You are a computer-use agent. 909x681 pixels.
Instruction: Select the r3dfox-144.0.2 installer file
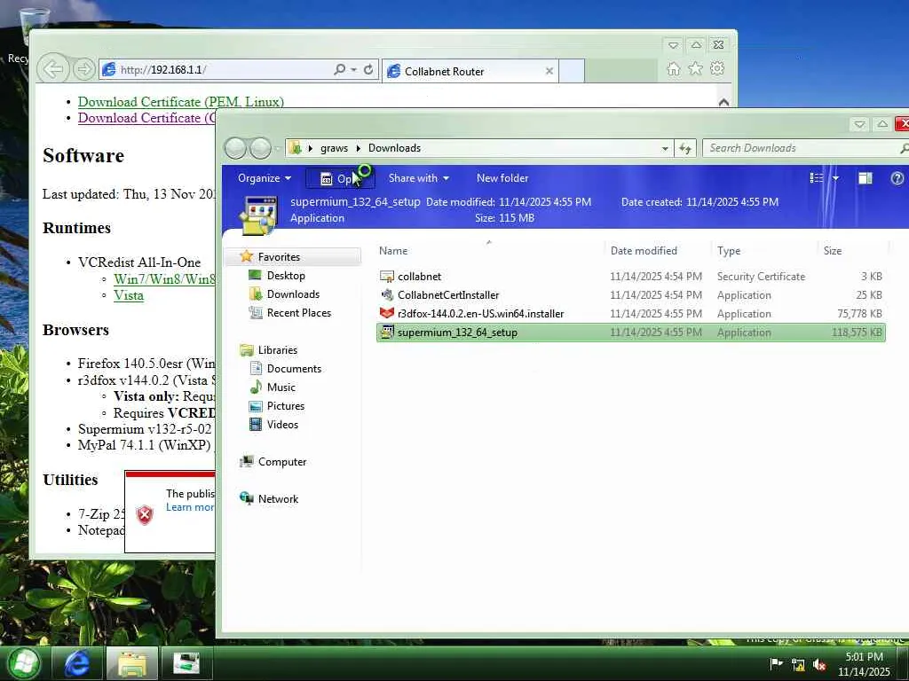[x=631, y=314]
